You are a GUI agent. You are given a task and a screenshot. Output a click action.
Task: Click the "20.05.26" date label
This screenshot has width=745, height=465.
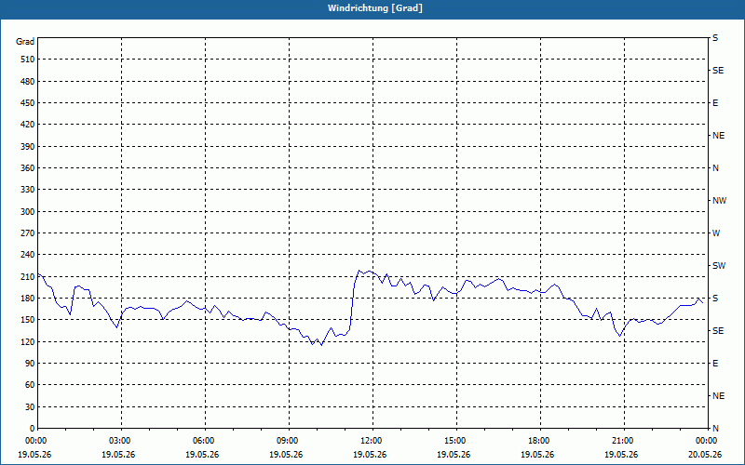[705, 454]
